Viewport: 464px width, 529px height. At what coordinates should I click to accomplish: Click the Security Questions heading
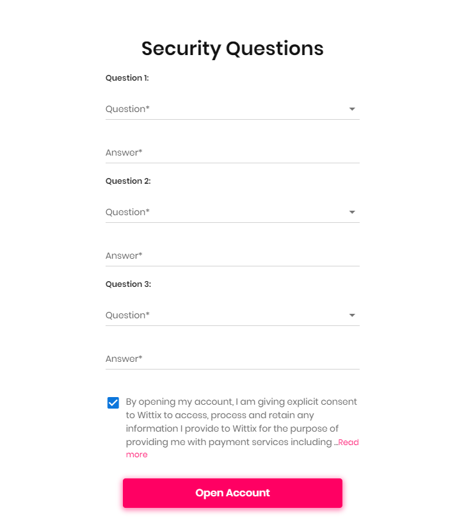pos(232,49)
